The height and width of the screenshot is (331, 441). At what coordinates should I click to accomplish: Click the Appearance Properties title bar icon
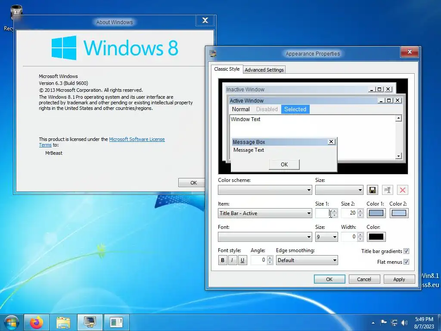pyautogui.click(x=213, y=53)
